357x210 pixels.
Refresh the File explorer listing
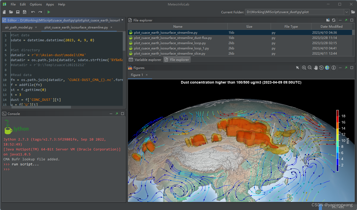334,20
